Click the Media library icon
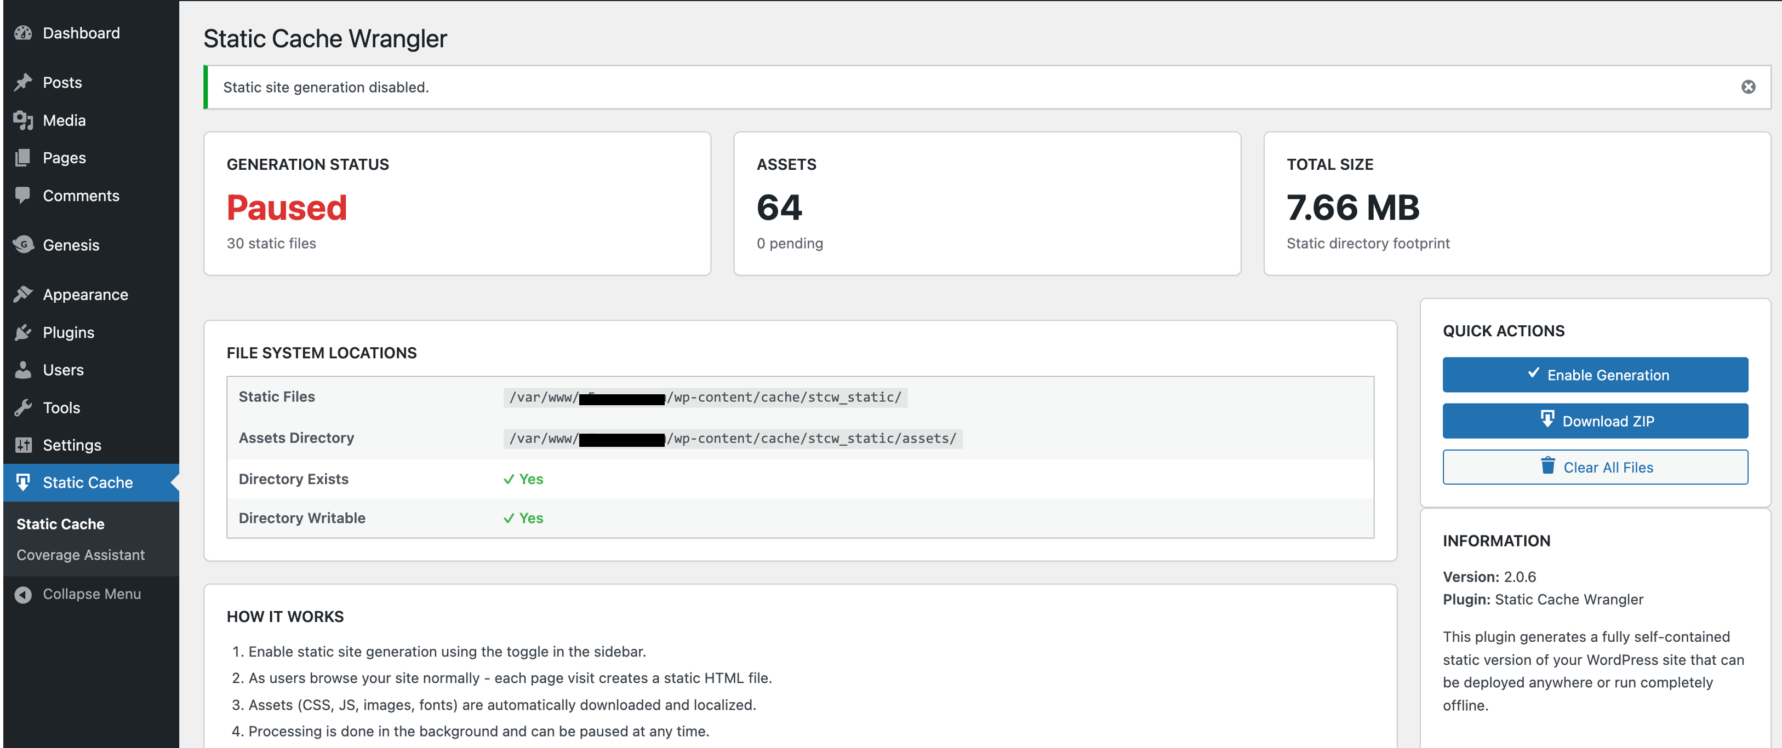 [23, 120]
